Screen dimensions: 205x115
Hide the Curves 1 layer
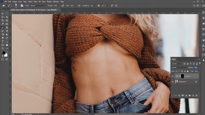coord(173,76)
